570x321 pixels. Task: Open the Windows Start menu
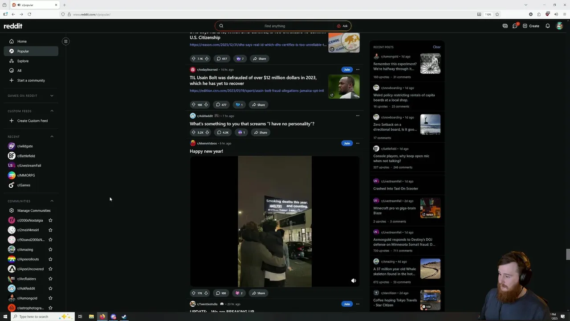click(x=4, y=317)
